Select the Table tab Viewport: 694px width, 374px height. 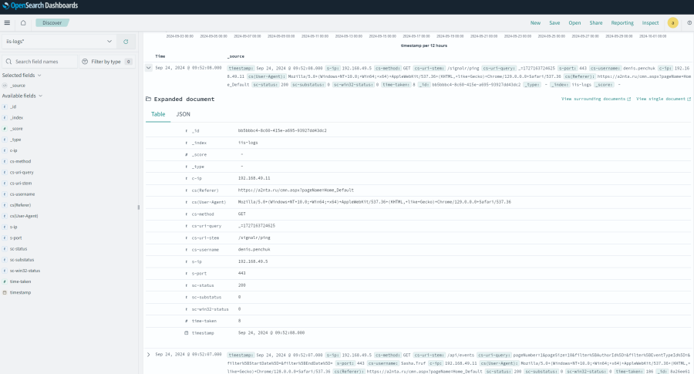158,114
